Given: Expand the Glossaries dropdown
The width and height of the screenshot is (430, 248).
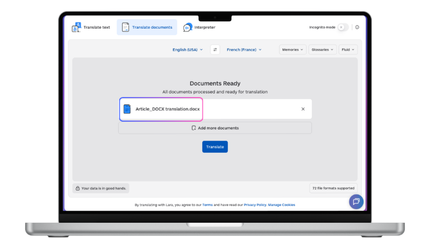Looking at the screenshot, I should coord(322,50).
